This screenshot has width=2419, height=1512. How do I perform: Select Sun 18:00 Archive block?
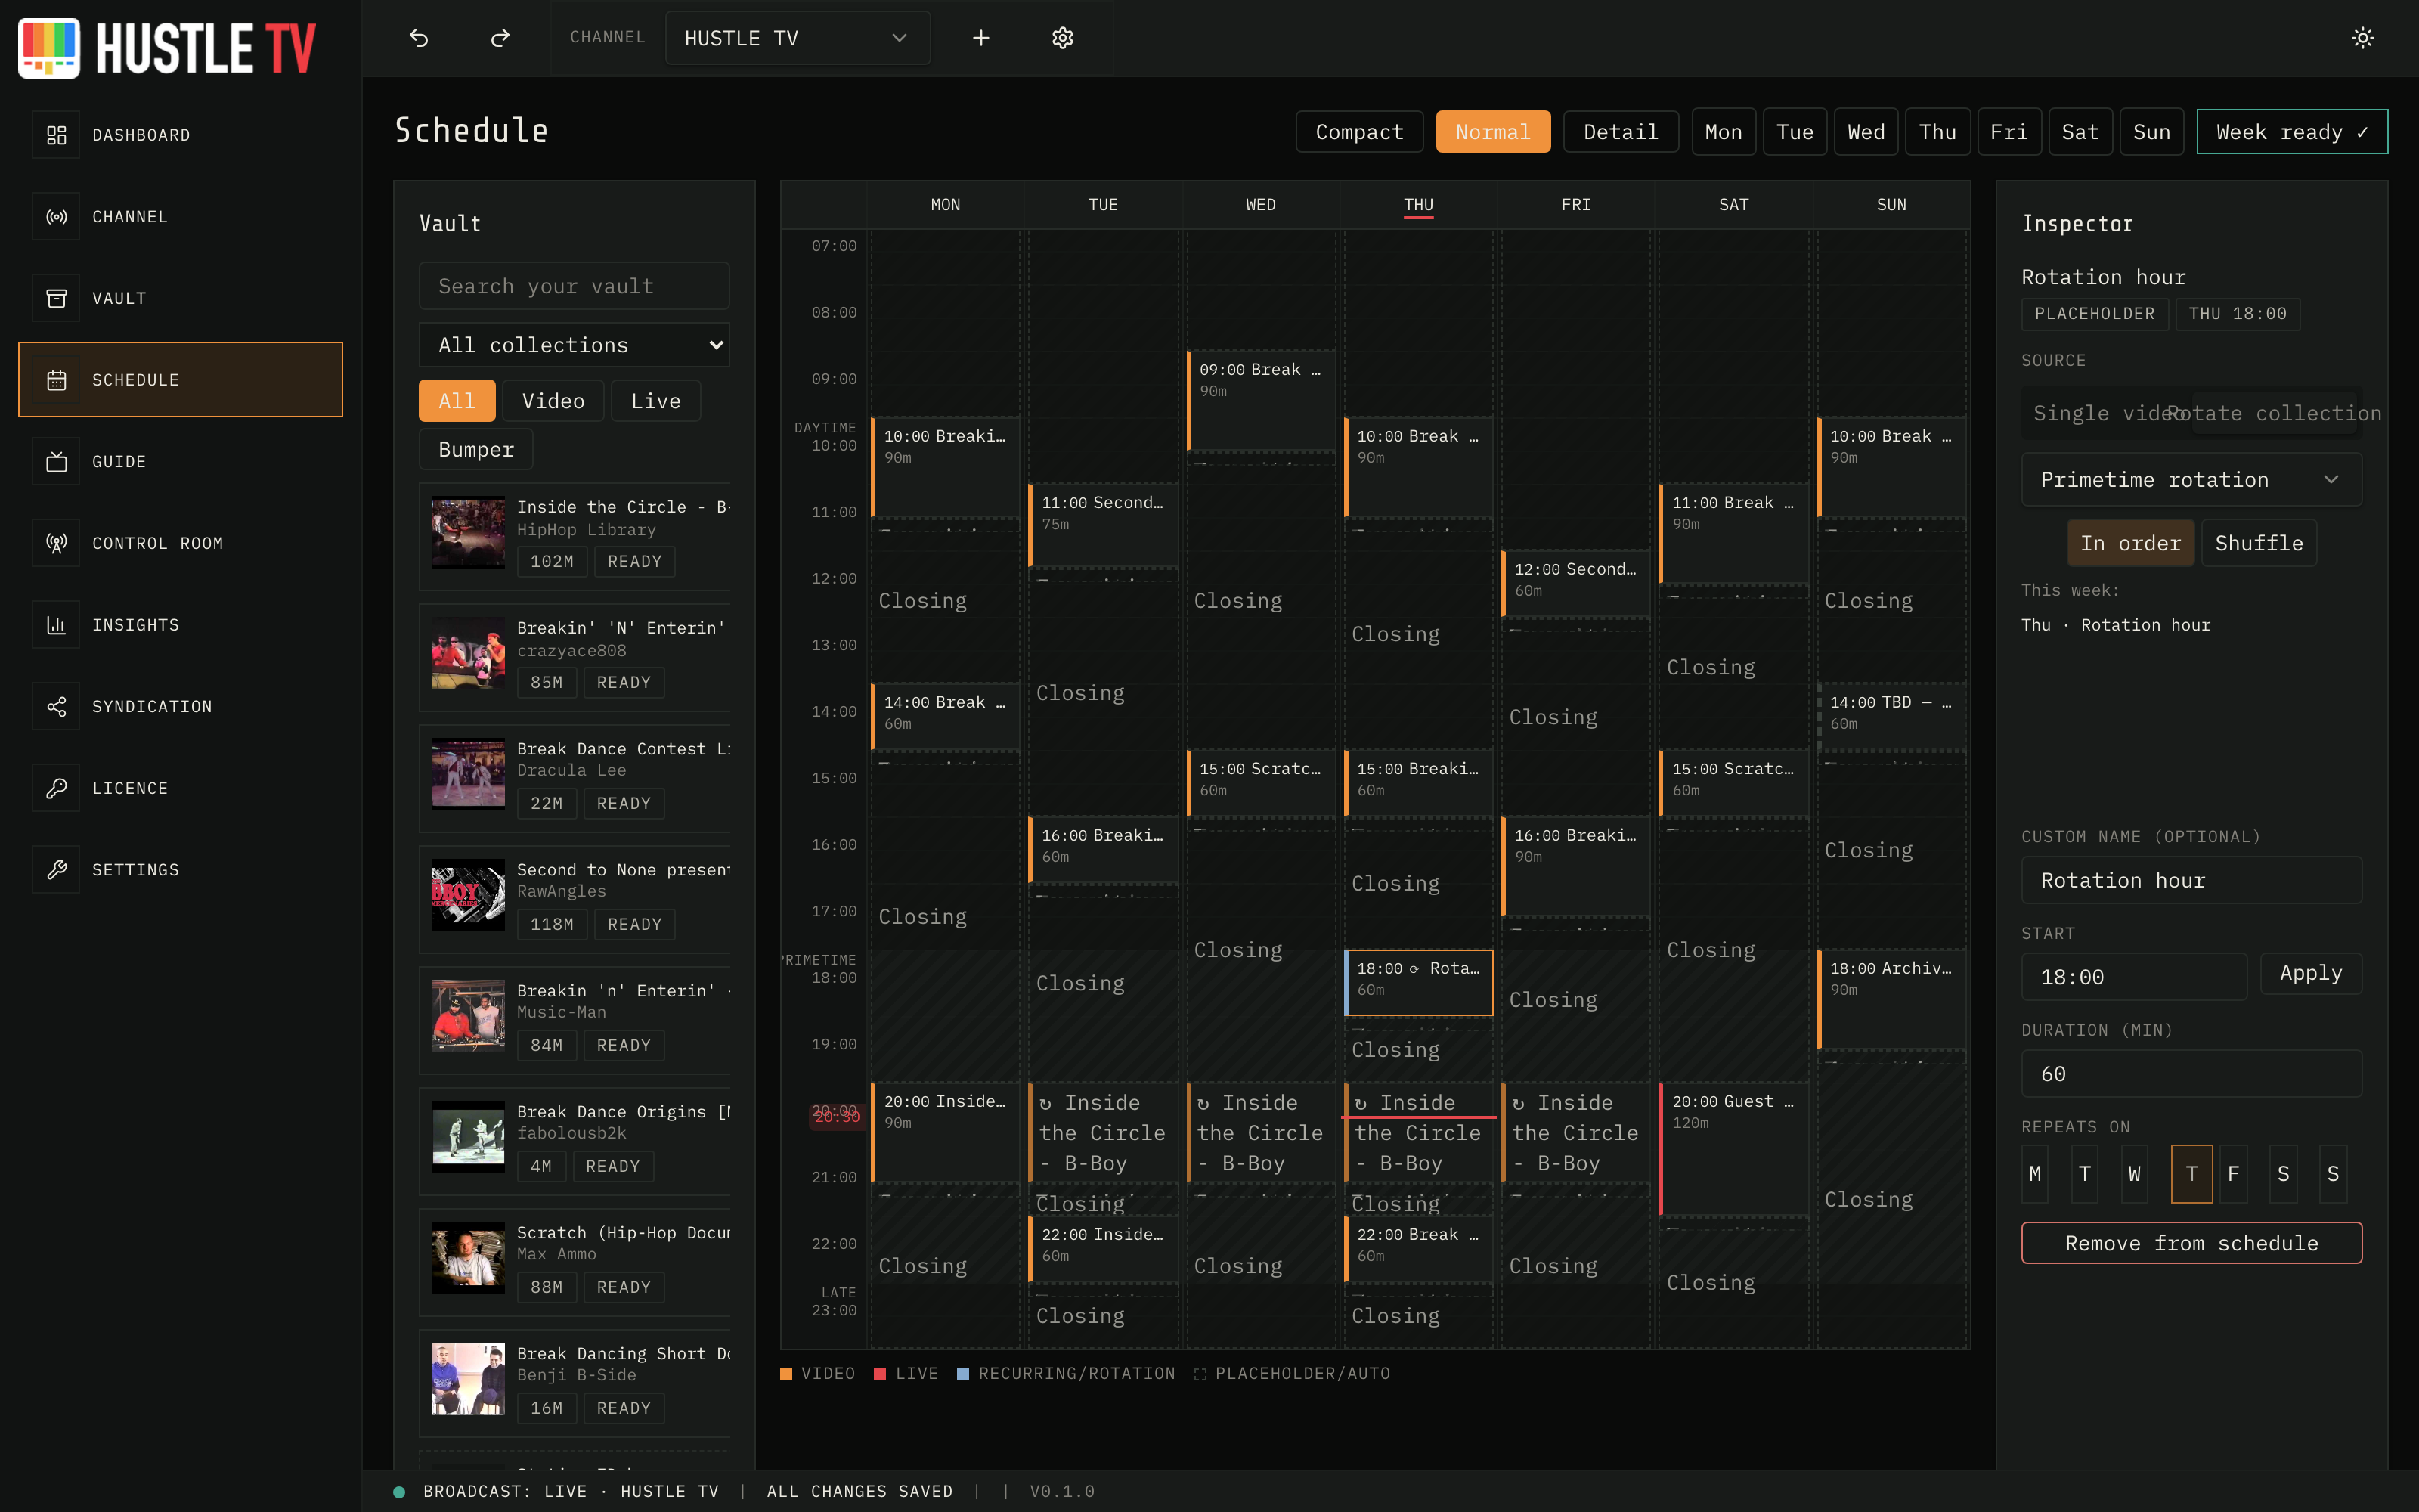click(1891, 999)
